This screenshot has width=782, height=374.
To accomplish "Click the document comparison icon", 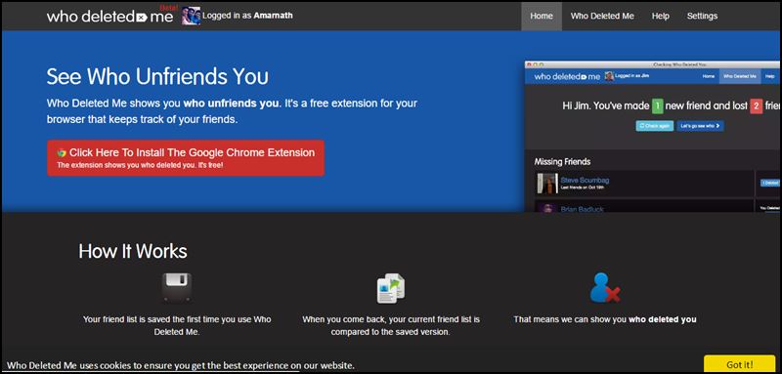I will (x=390, y=288).
